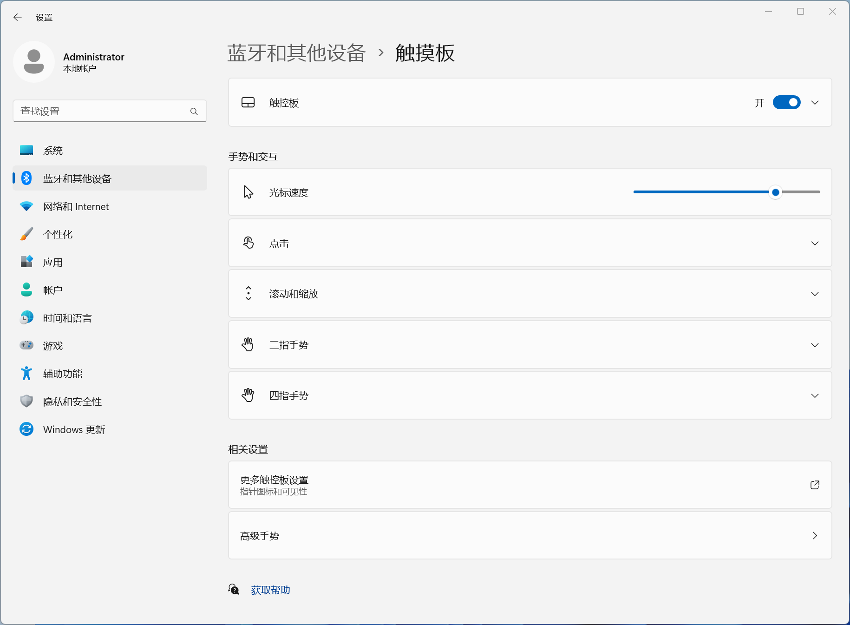This screenshot has width=850, height=625.
Task: Click the 光标速度 slider track
Action: coord(701,192)
